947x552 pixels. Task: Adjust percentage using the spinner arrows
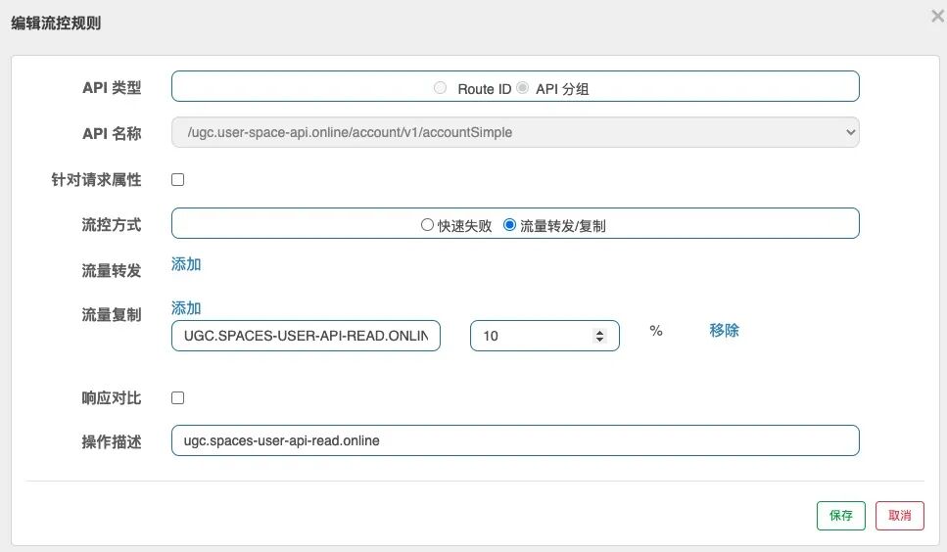point(599,336)
